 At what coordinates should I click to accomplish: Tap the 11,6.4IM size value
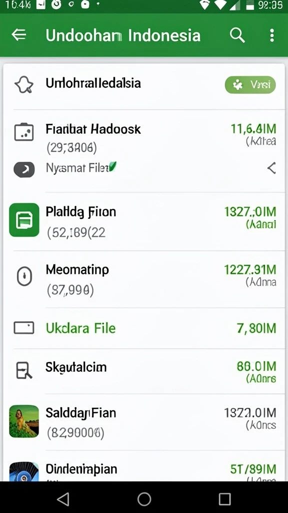tap(253, 129)
